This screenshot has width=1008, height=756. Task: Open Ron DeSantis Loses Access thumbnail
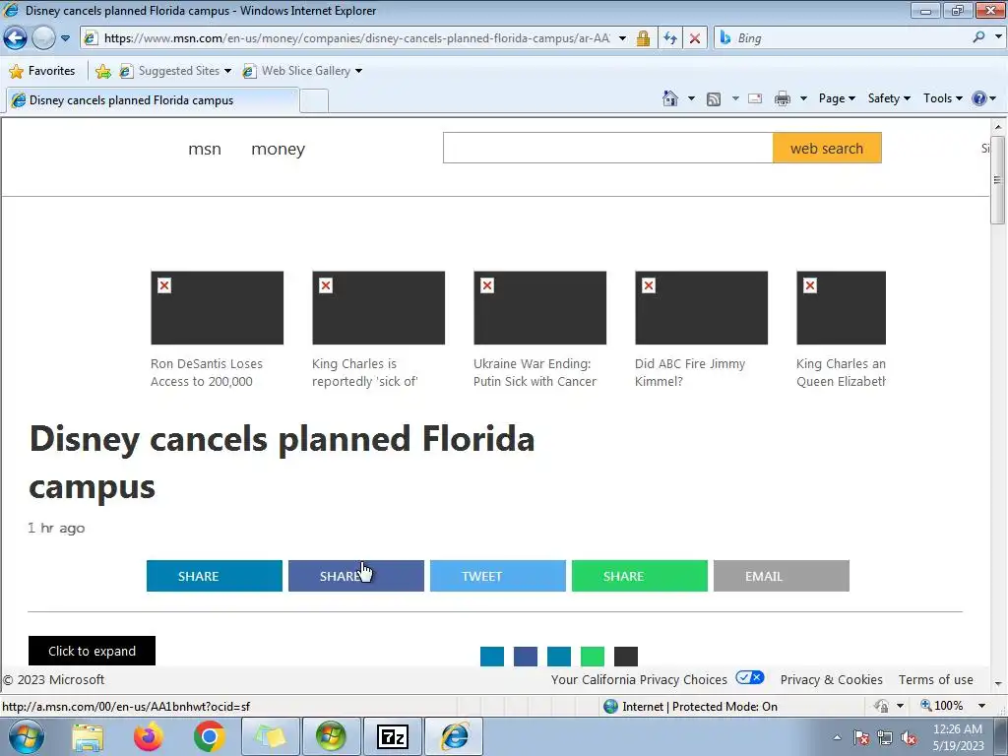click(x=217, y=307)
